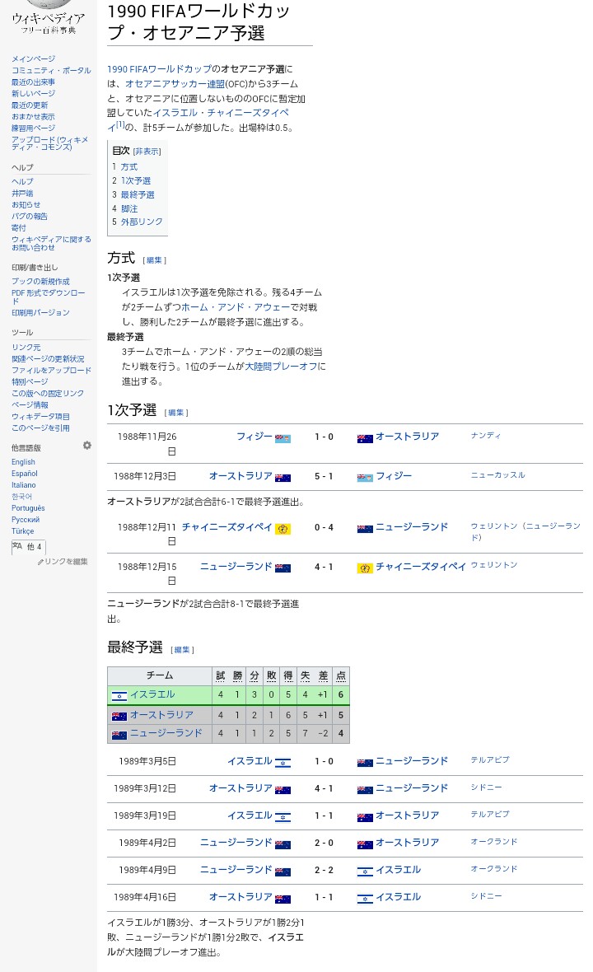Switch to Español language version
The width and height of the screenshot is (593, 972).
tap(25, 474)
